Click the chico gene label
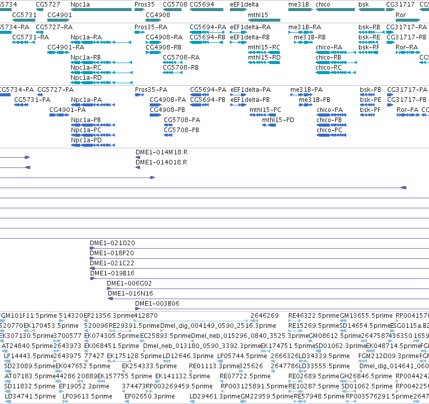This screenshot has width=429, height=404. (323, 5)
